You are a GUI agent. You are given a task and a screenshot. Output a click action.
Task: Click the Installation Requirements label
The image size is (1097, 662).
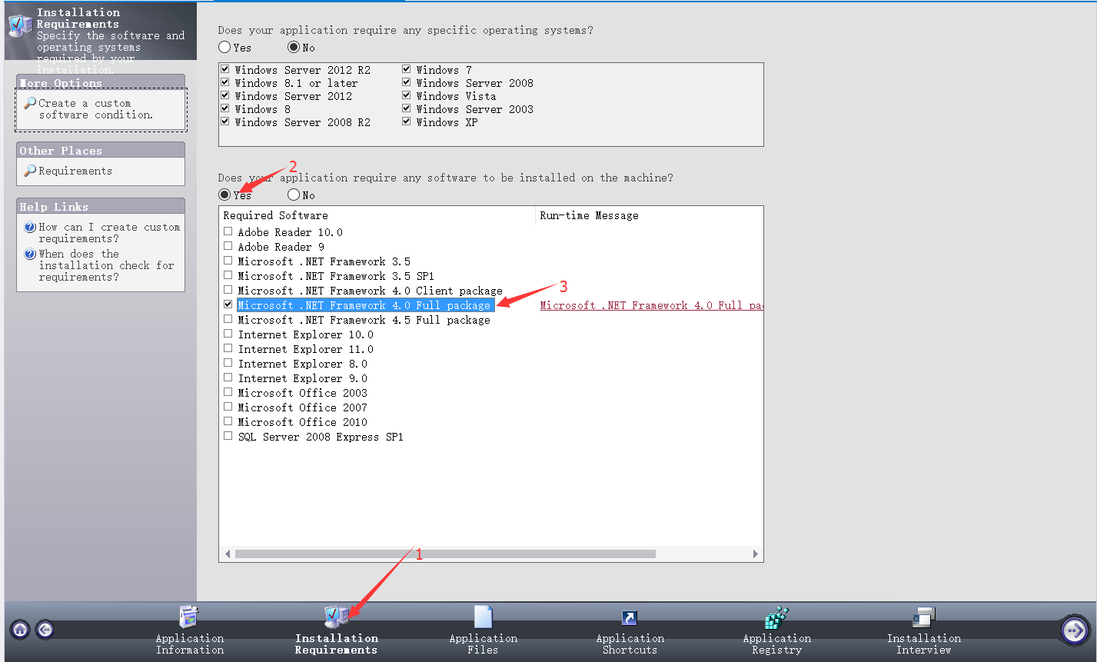(x=336, y=644)
